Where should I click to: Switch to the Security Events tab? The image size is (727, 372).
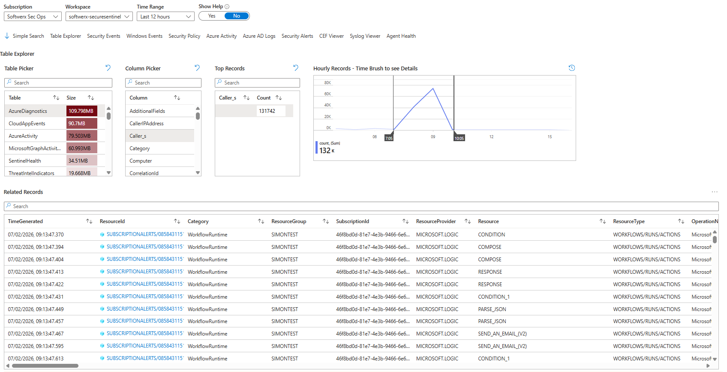(103, 36)
